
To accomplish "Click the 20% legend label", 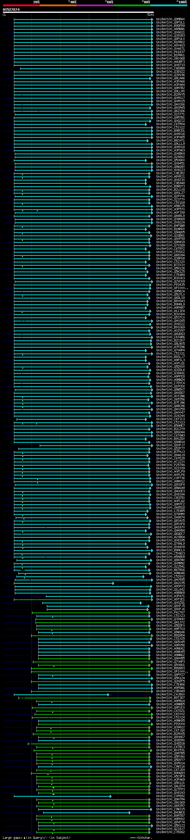I will coord(37,2).
